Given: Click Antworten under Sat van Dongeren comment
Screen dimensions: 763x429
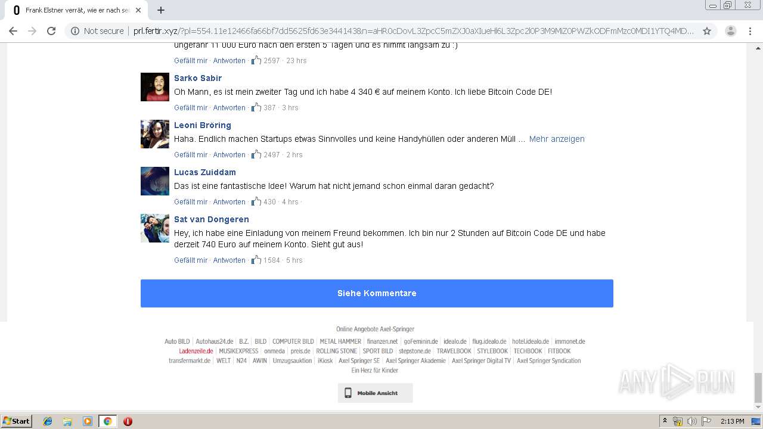Looking at the screenshot, I should tap(229, 260).
